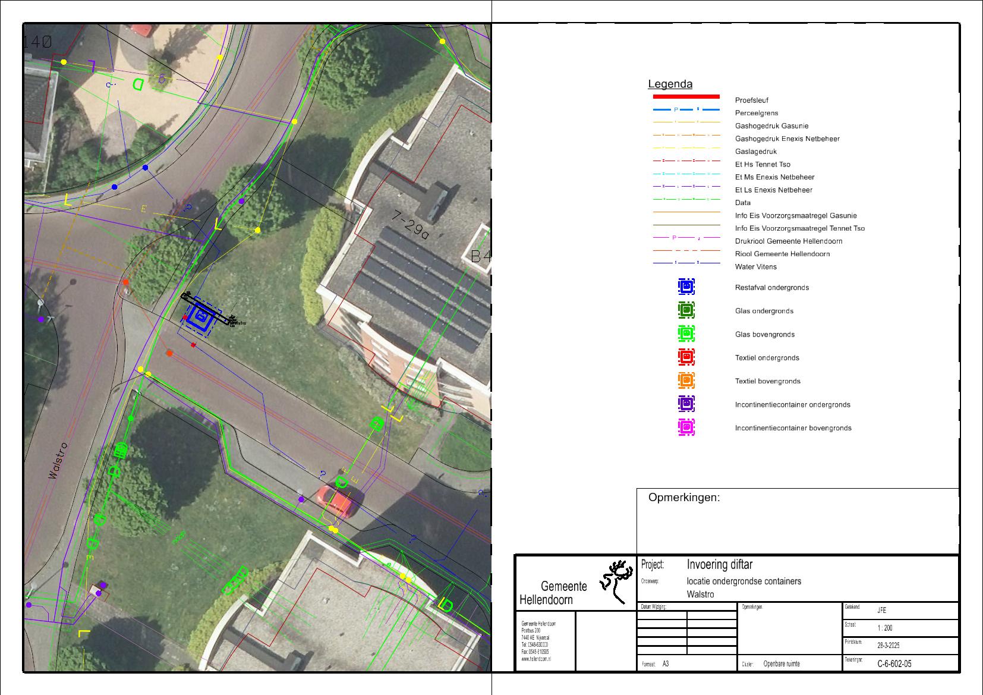Click the Water Vitens legend label

pos(755,267)
